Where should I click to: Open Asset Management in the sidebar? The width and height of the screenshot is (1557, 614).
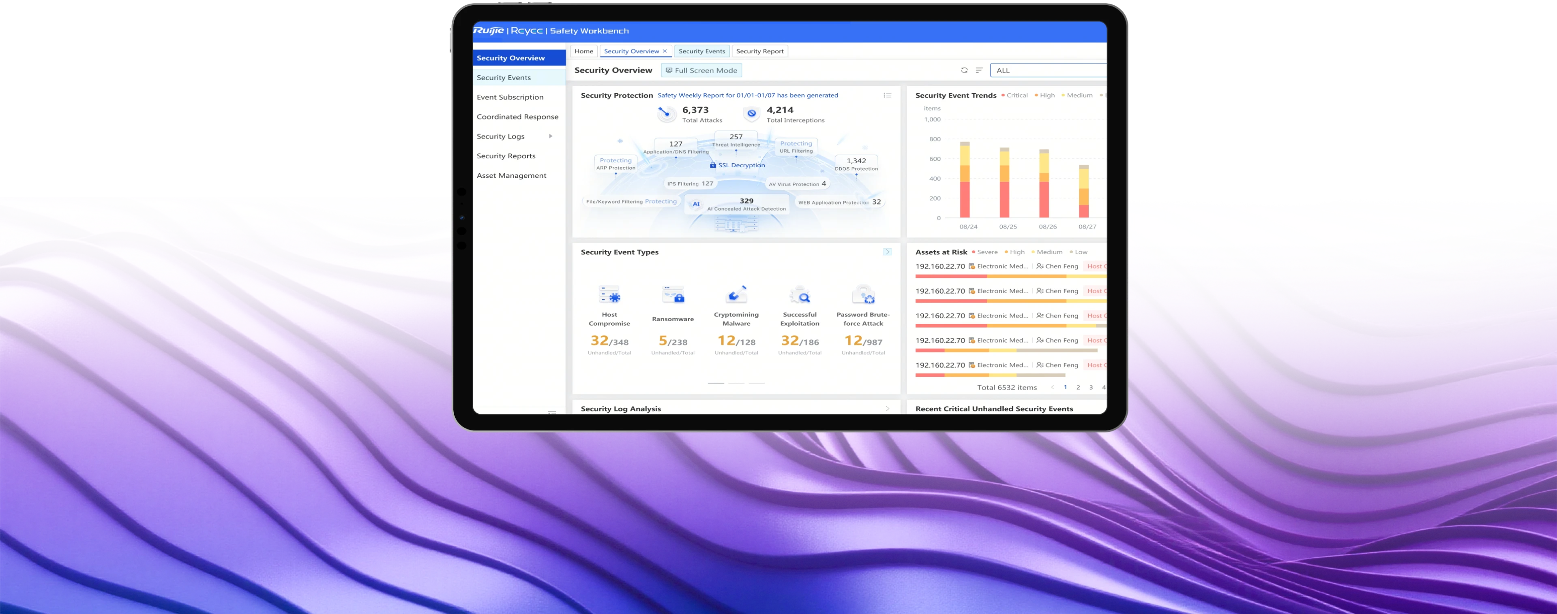[x=511, y=176]
